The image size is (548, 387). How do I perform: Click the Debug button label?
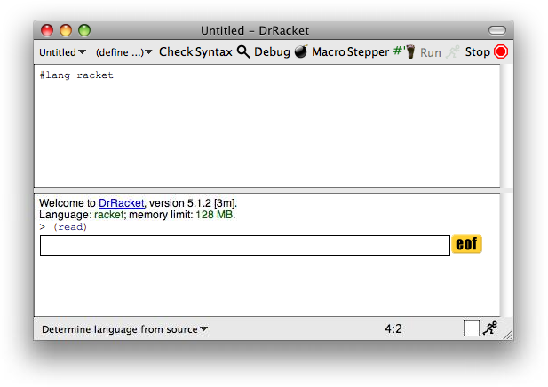coord(272,52)
